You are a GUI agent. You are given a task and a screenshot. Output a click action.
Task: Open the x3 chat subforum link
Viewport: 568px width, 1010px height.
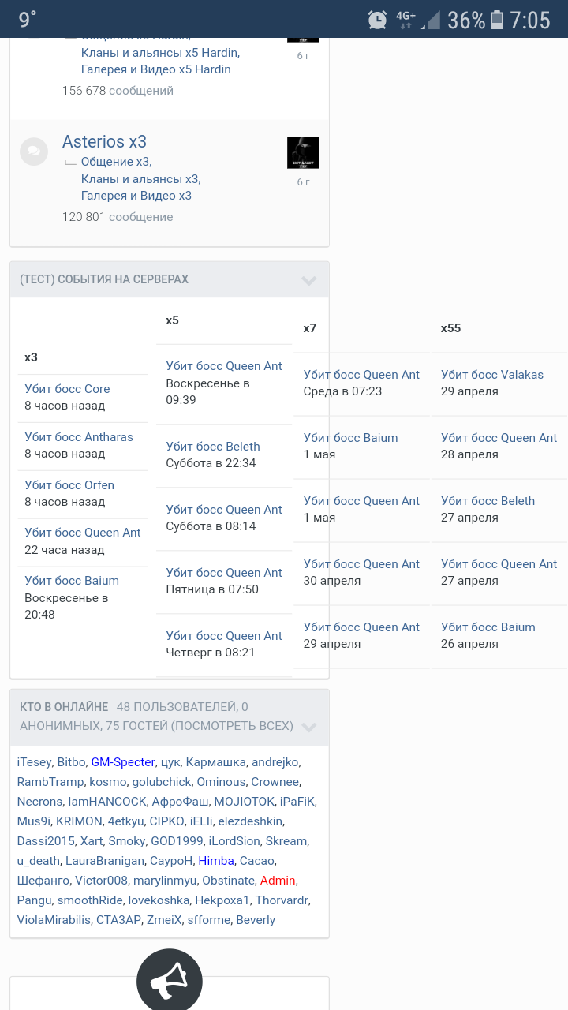coord(116,162)
